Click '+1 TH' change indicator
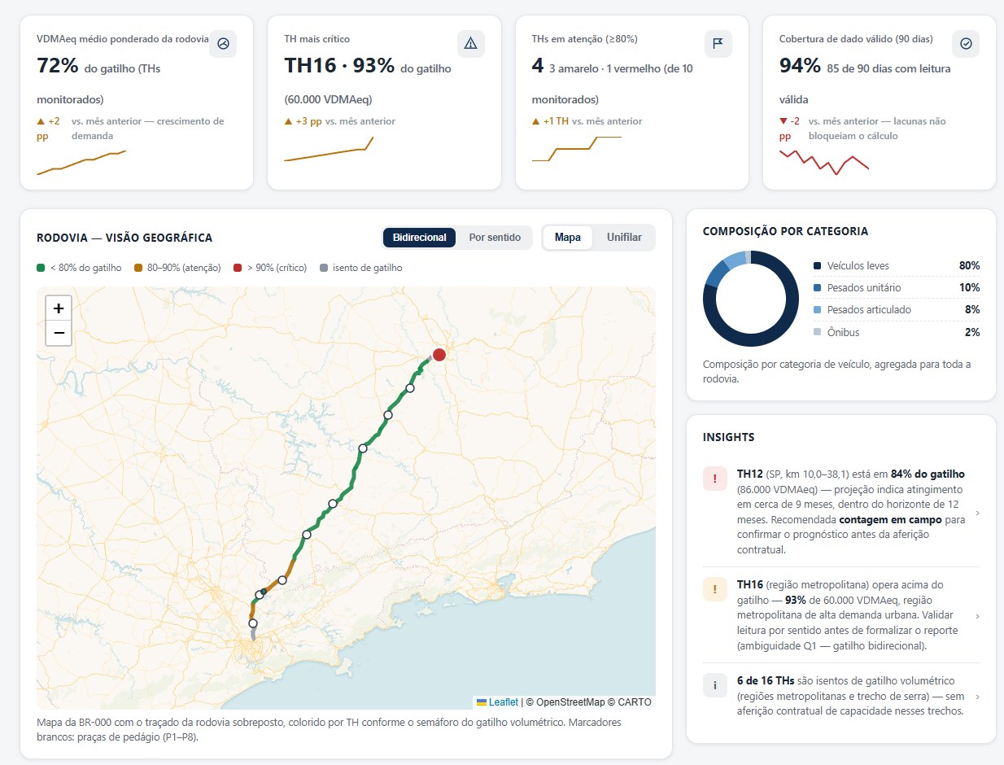1004x765 pixels. pos(550,121)
